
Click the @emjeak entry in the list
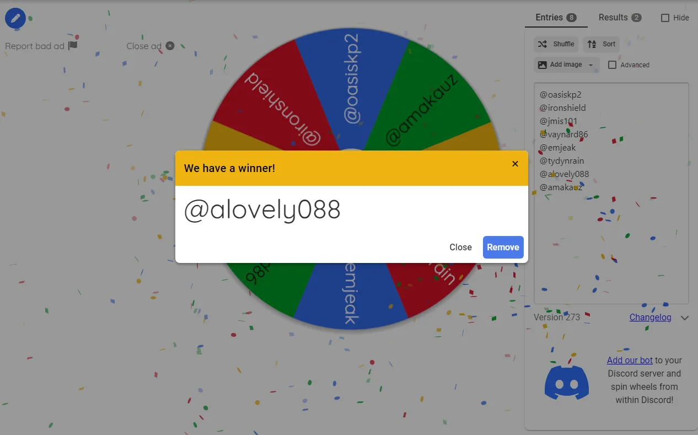(x=557, y=148)
